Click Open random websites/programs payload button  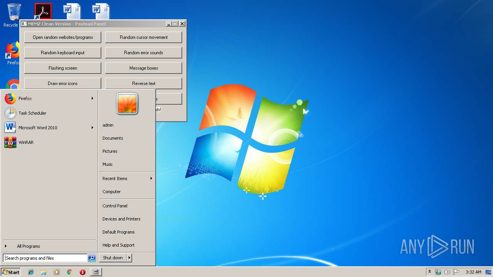[x=63, y=37]
